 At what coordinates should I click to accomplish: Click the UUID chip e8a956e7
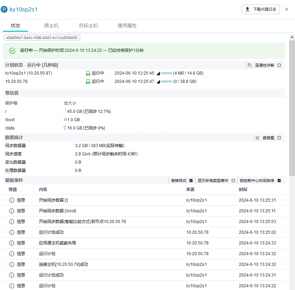[41, 37]
